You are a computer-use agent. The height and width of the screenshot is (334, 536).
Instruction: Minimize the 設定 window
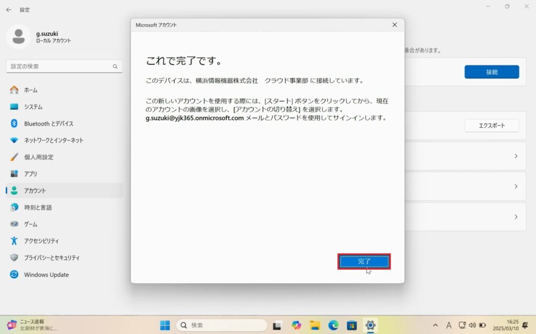(488, 6)
